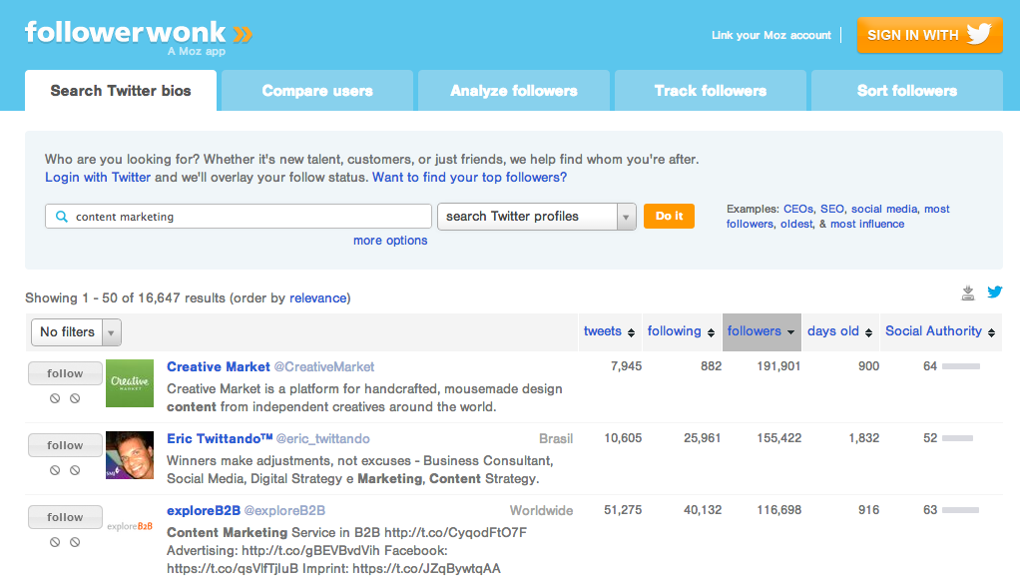The image size is (1020, 576).
Task: Click followers value 155,422
Action: click(778, 438)
